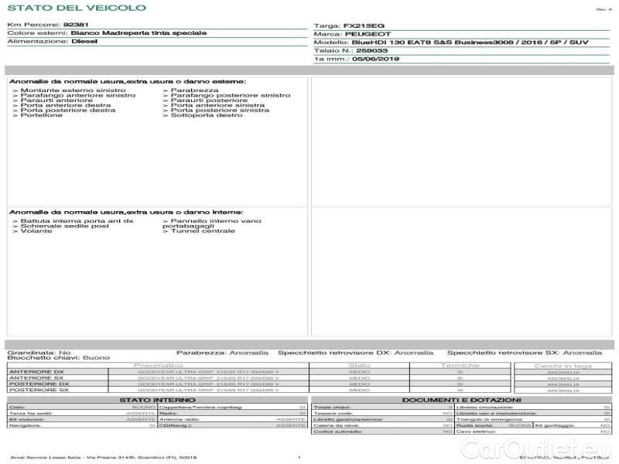Click the 'STATO DEL VEICOLO' page title

pos(77,8)
